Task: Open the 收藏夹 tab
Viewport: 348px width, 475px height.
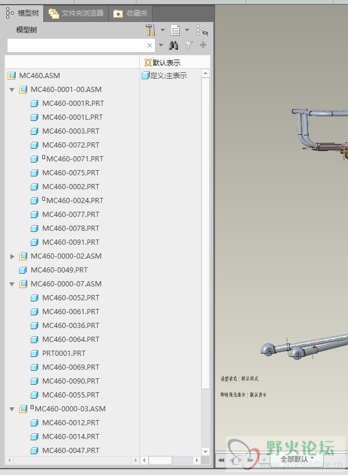Action: click(131, 13)
